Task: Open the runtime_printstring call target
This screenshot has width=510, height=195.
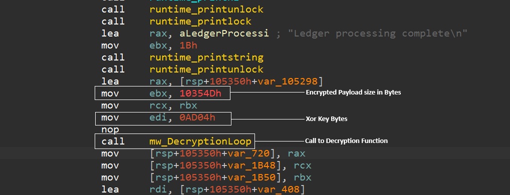Action: [206, 57]
